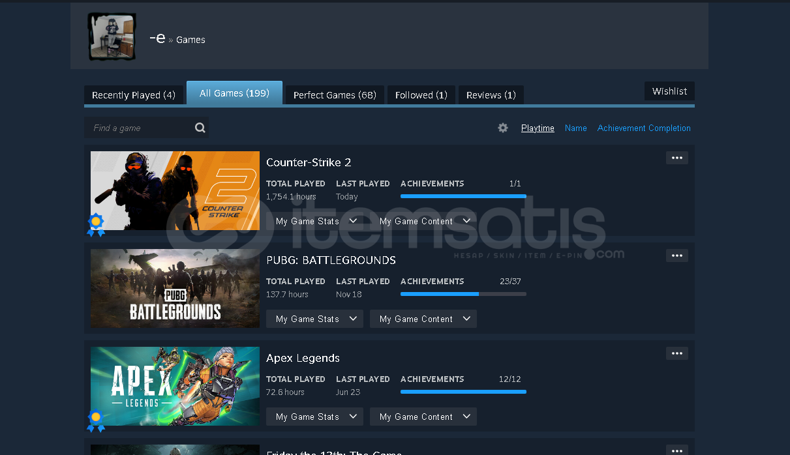Switch to the Perfect Games tab
Image resolution: width=790 pixels, height=455 pixels.
click(x=335, y=95)
